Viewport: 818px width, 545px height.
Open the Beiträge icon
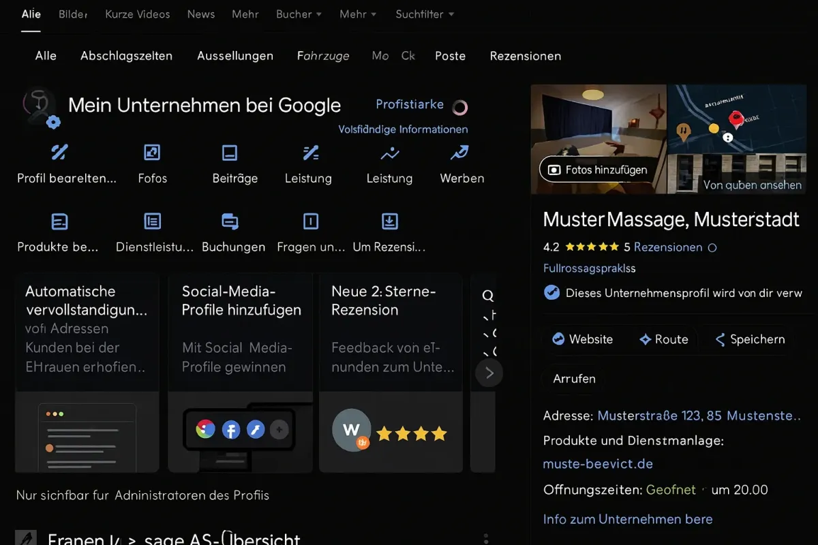tap(230, 153)
